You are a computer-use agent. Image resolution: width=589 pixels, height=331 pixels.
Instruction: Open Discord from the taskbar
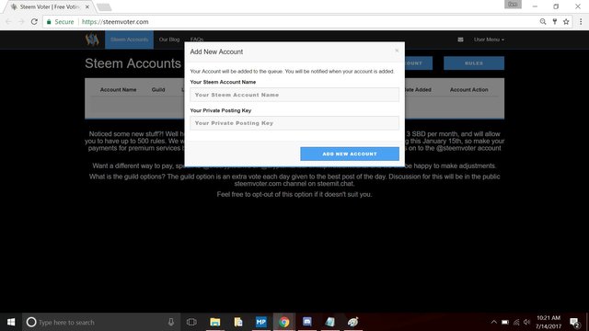tap(306, 322)
